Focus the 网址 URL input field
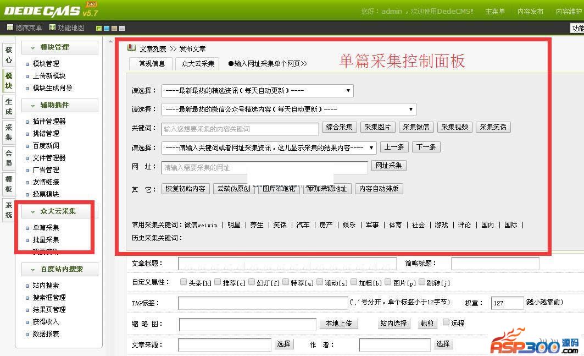 (x=264, y=168)
